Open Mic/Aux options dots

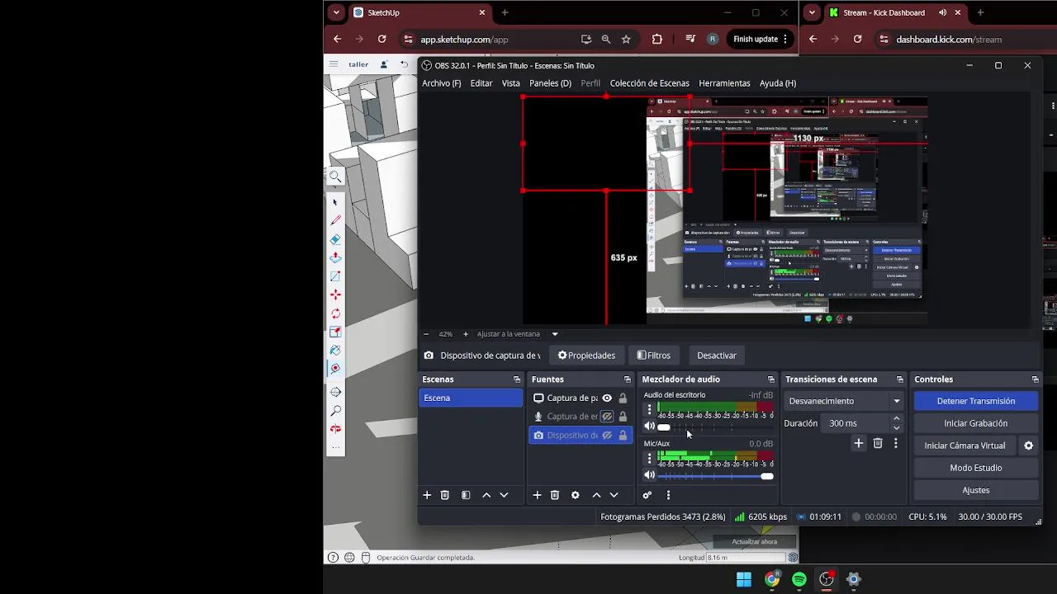click(649, 458)
